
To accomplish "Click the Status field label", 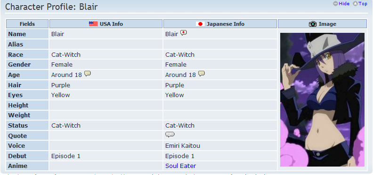I will tap(18, 125).
